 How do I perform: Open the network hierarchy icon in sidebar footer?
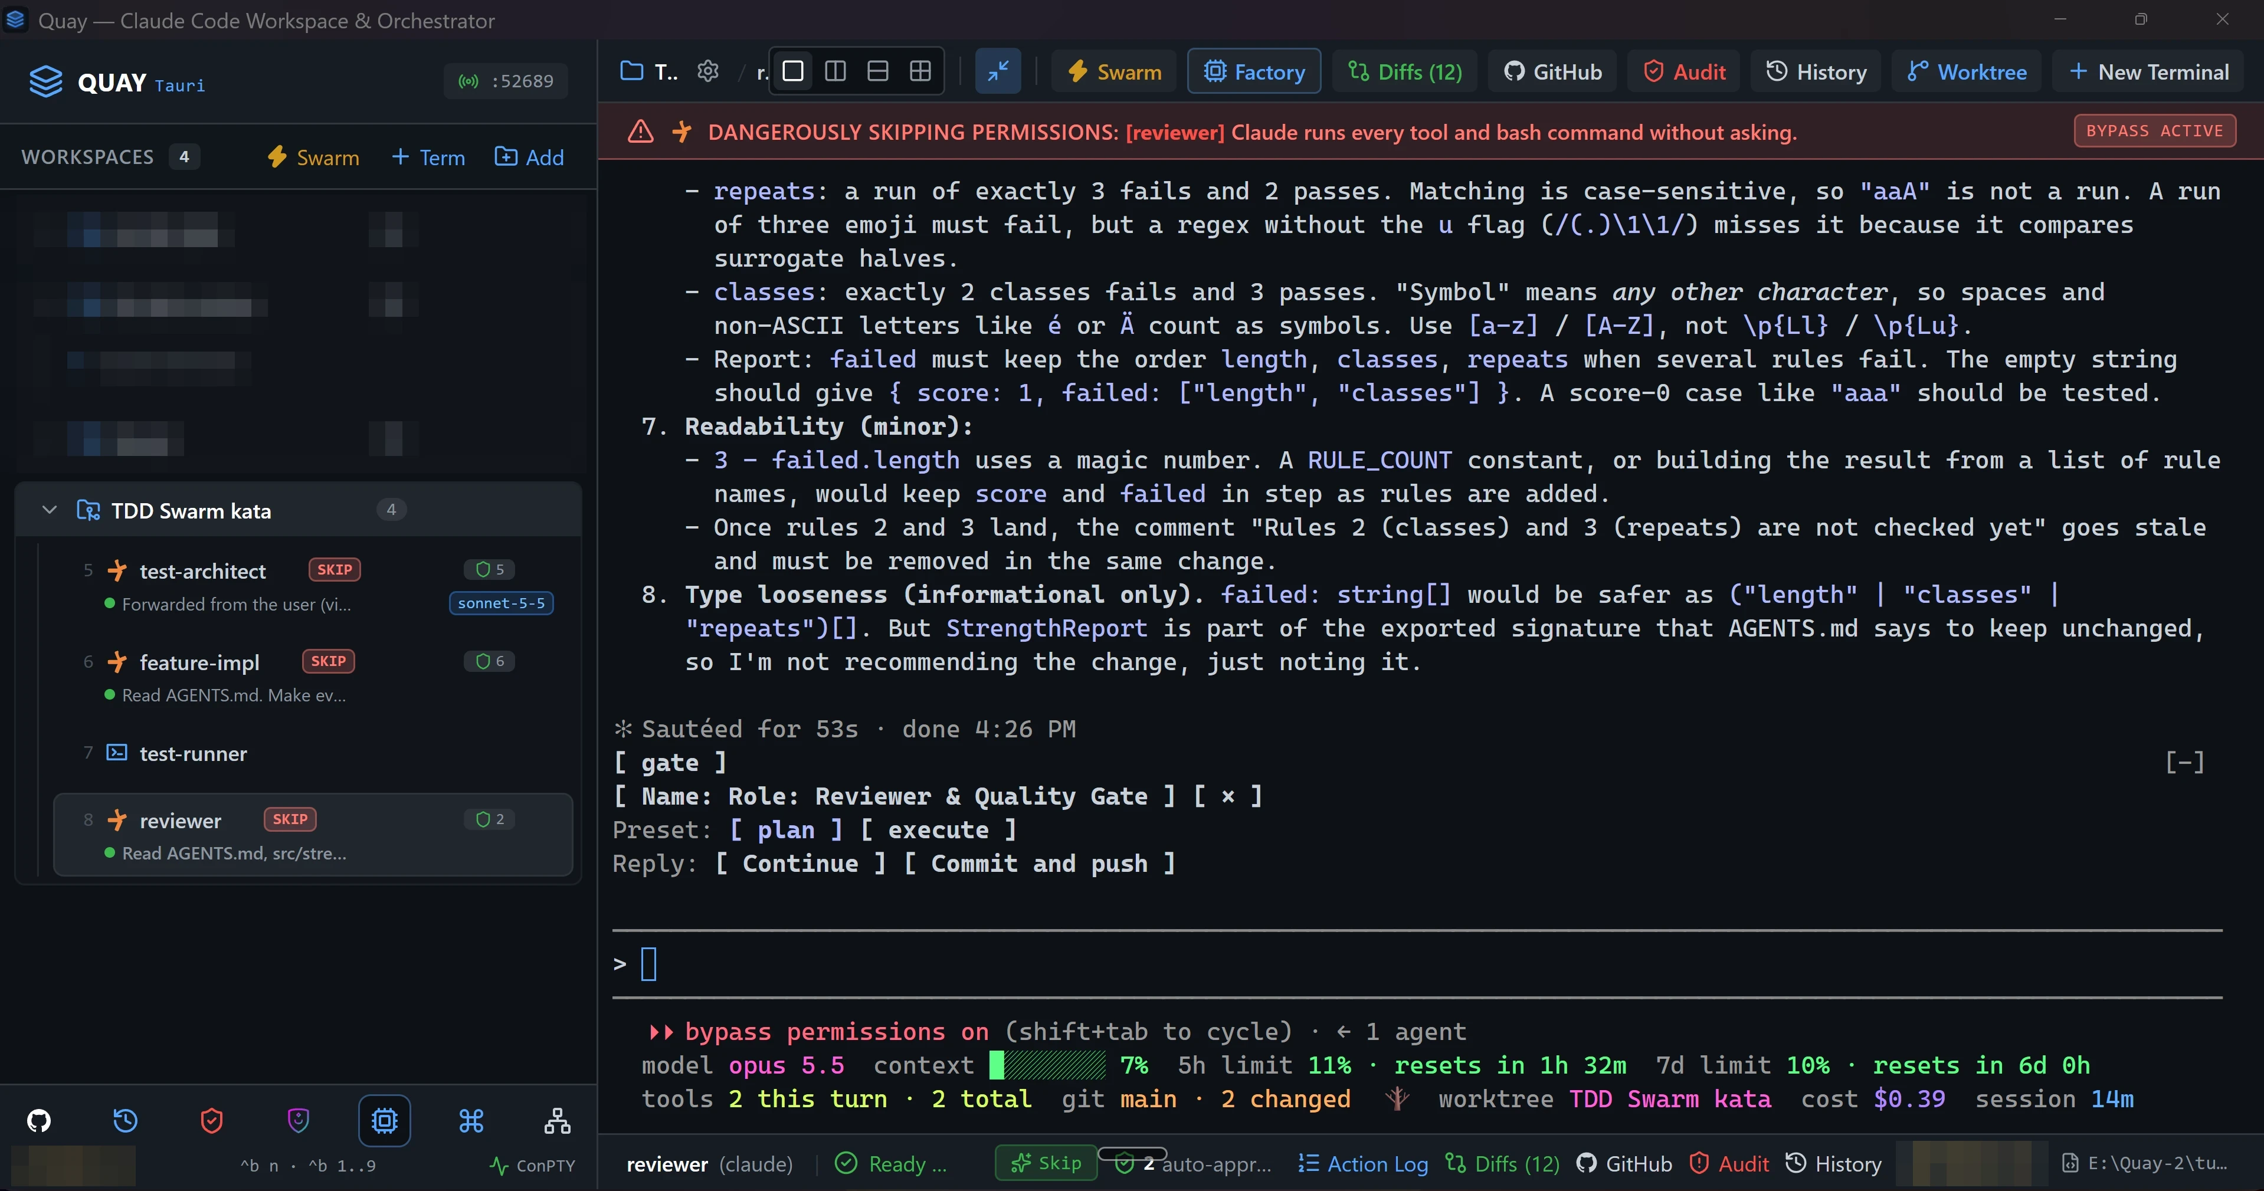click(x=557, y=1121)
